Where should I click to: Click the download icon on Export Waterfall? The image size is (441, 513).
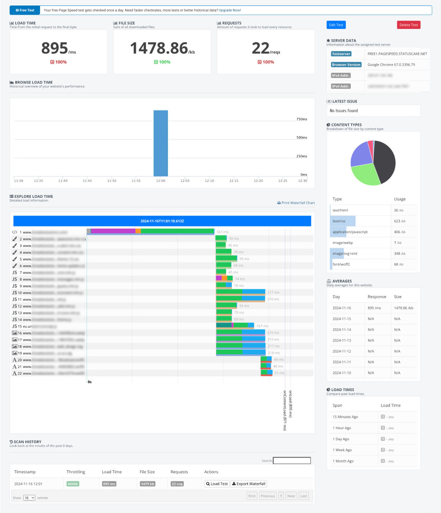click(x=234, y=484)
